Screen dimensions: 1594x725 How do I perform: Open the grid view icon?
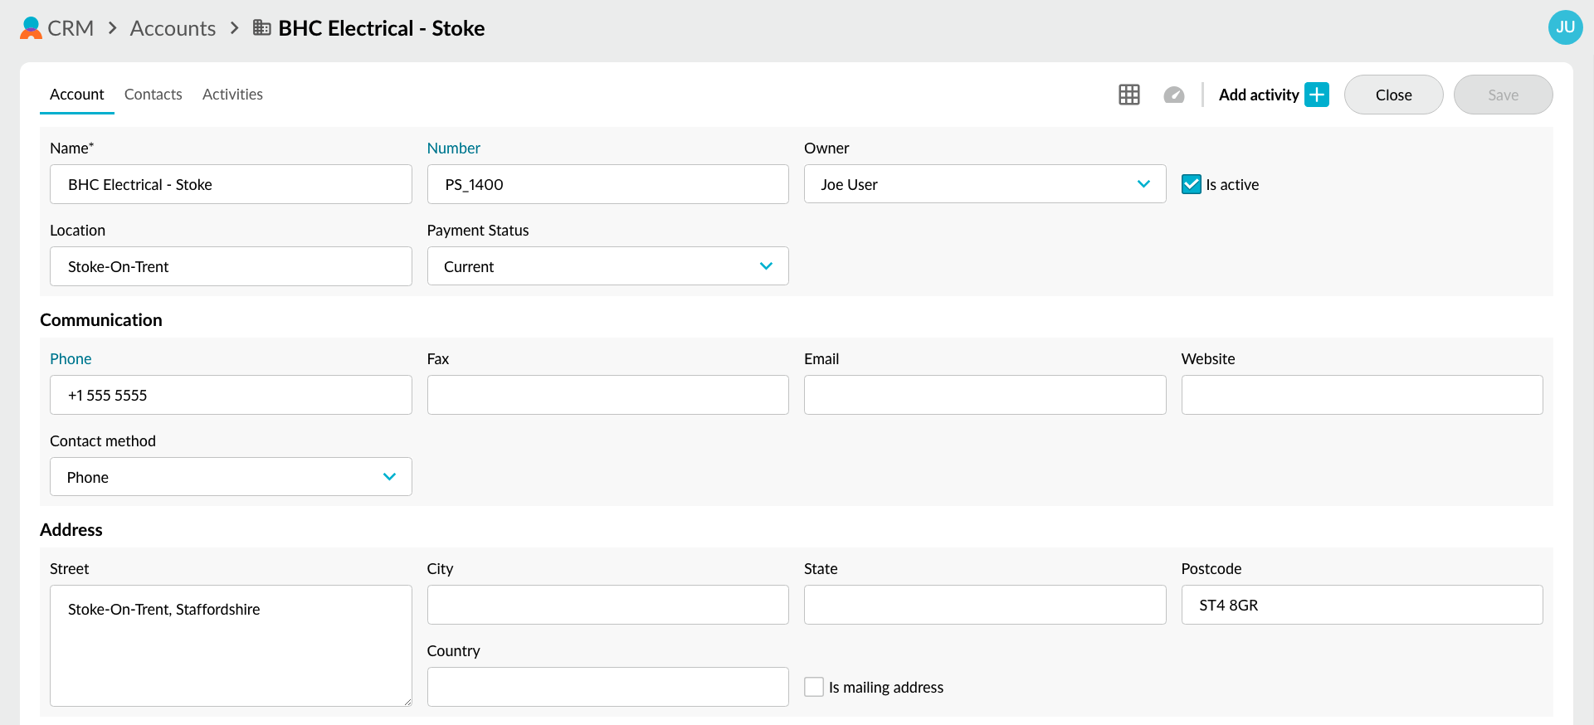pyautogui.click(x=1128, y=95)
